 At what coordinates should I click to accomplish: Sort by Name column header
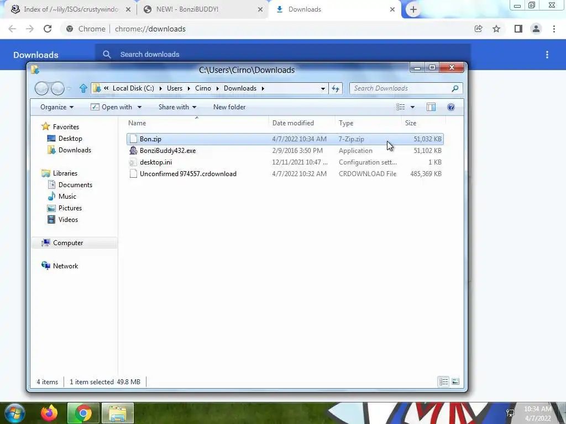pyautogui.click(x=197, y=123)
